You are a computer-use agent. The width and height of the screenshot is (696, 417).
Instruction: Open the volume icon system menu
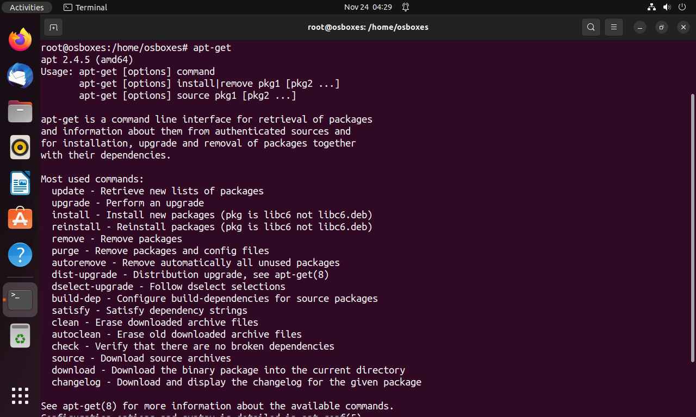point(667,7)
